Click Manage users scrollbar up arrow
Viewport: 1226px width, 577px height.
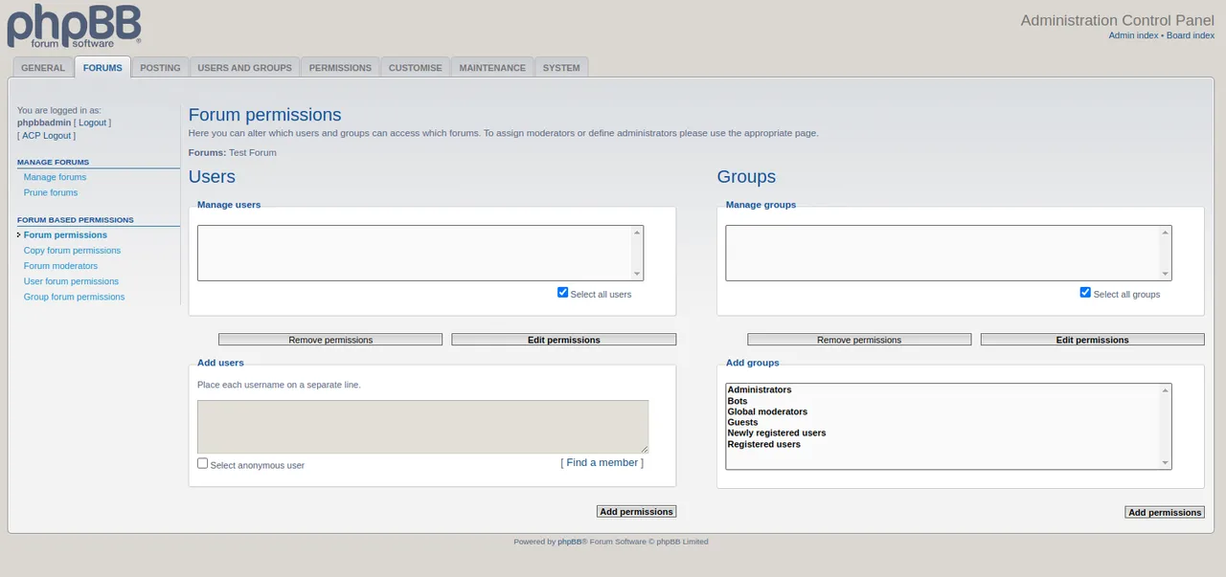point(637,232)
